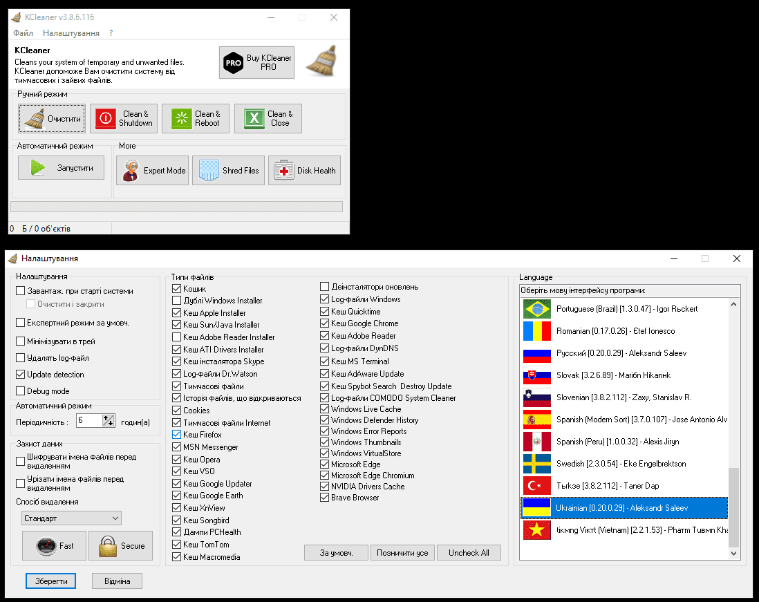Open the Спосіб видалення Стандарт dropdown
This screenshot has width=759, height=602.
tap(72, 518)
